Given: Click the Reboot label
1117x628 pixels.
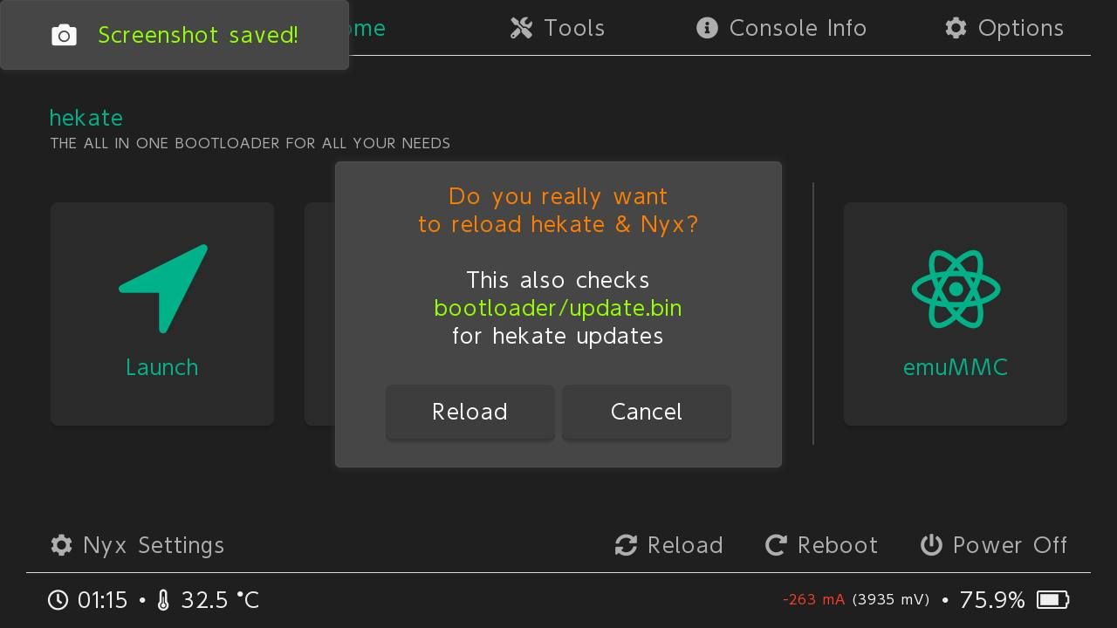Looking at the screenshot, I should click(838, 545).
